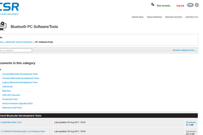Expand Browse category tree
203x135 pixels.
pos(184,50)
